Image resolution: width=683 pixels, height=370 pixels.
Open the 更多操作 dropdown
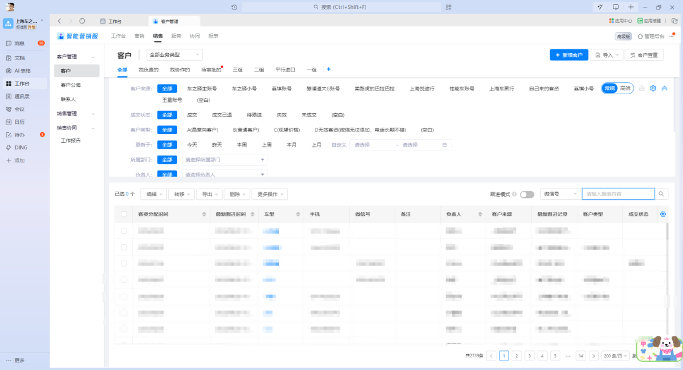tap(269, 194)
